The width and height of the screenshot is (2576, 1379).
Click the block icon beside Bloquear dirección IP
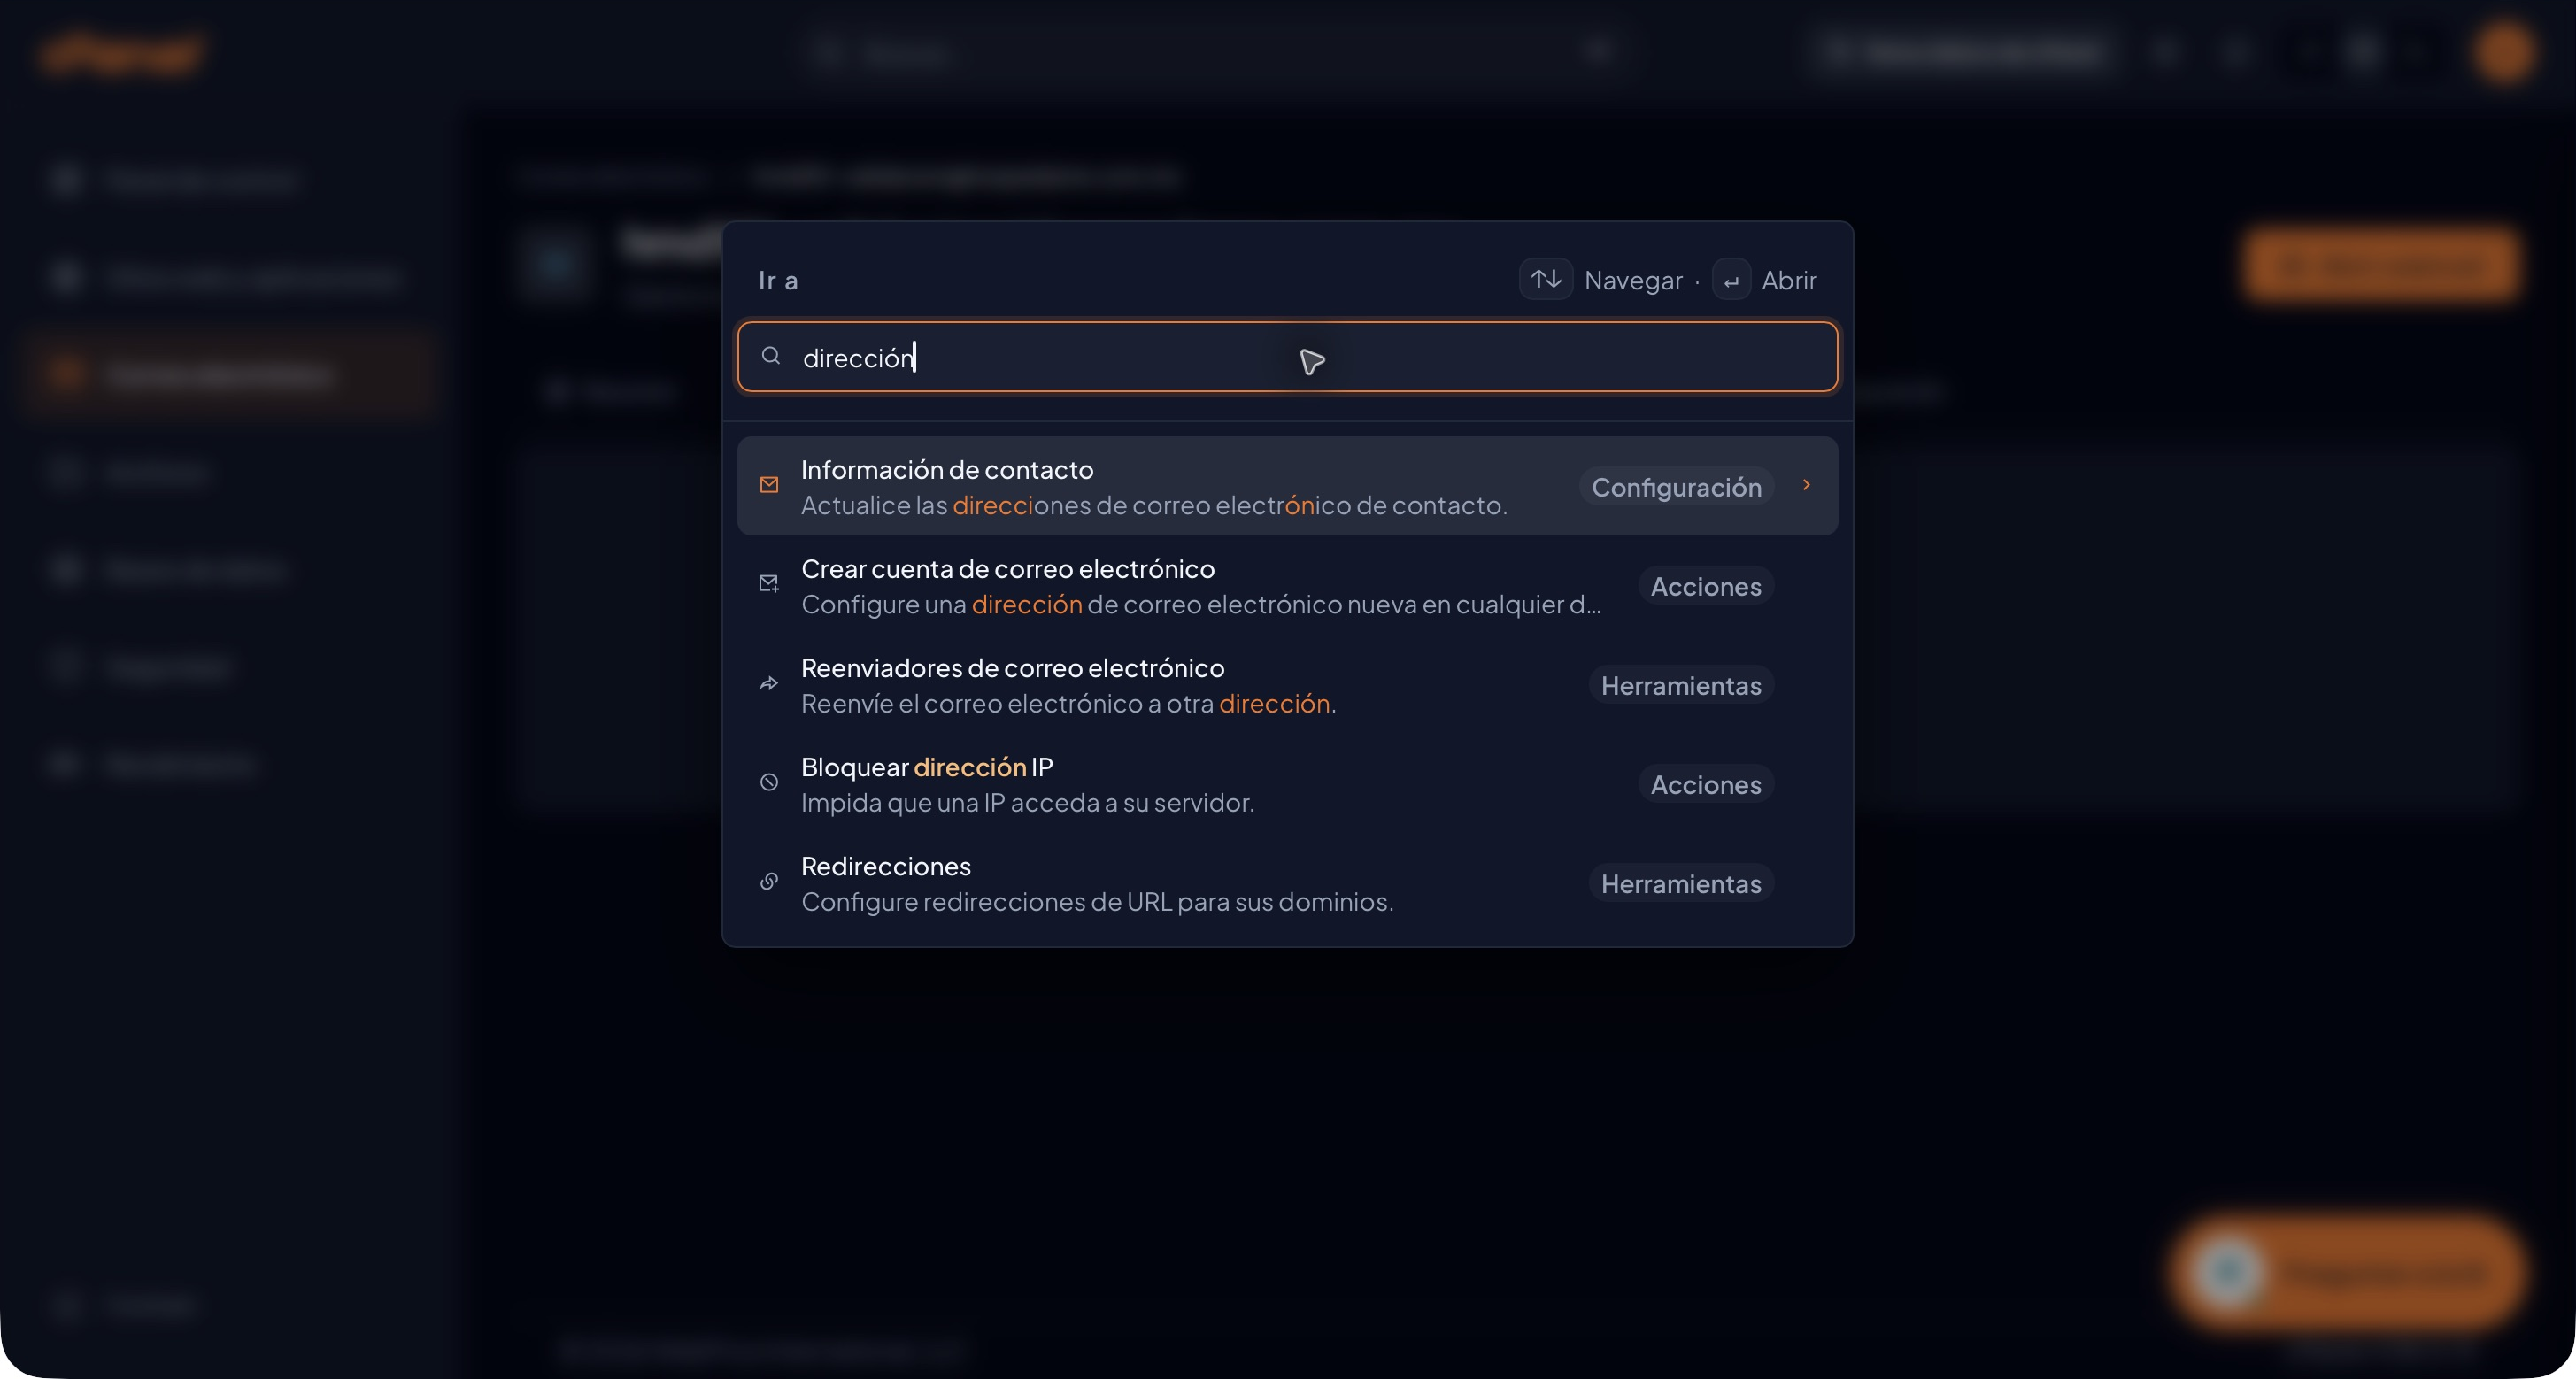coord(769,782)
